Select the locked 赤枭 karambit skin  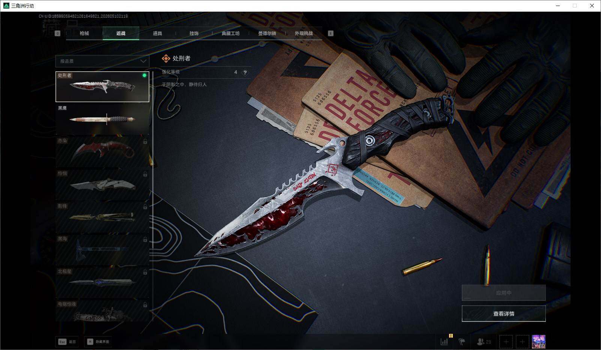(x=102, y=152)
